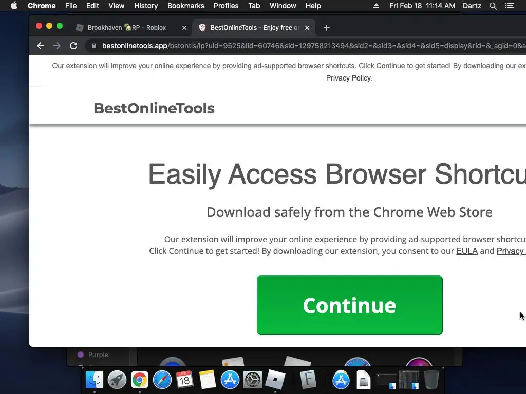Open the History menu
This screenshot has height=394, width=526.
click(145, 6)
